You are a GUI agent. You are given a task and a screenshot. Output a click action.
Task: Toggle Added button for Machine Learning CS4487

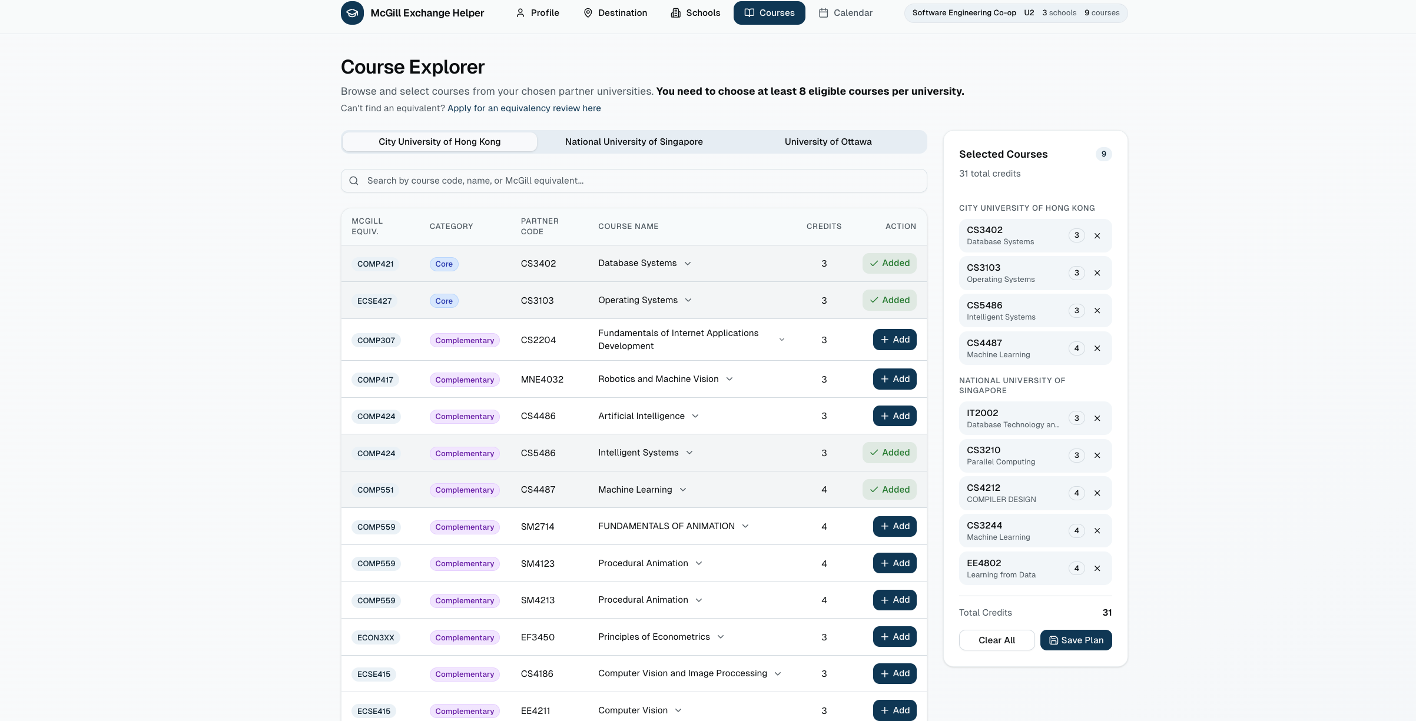889,490
